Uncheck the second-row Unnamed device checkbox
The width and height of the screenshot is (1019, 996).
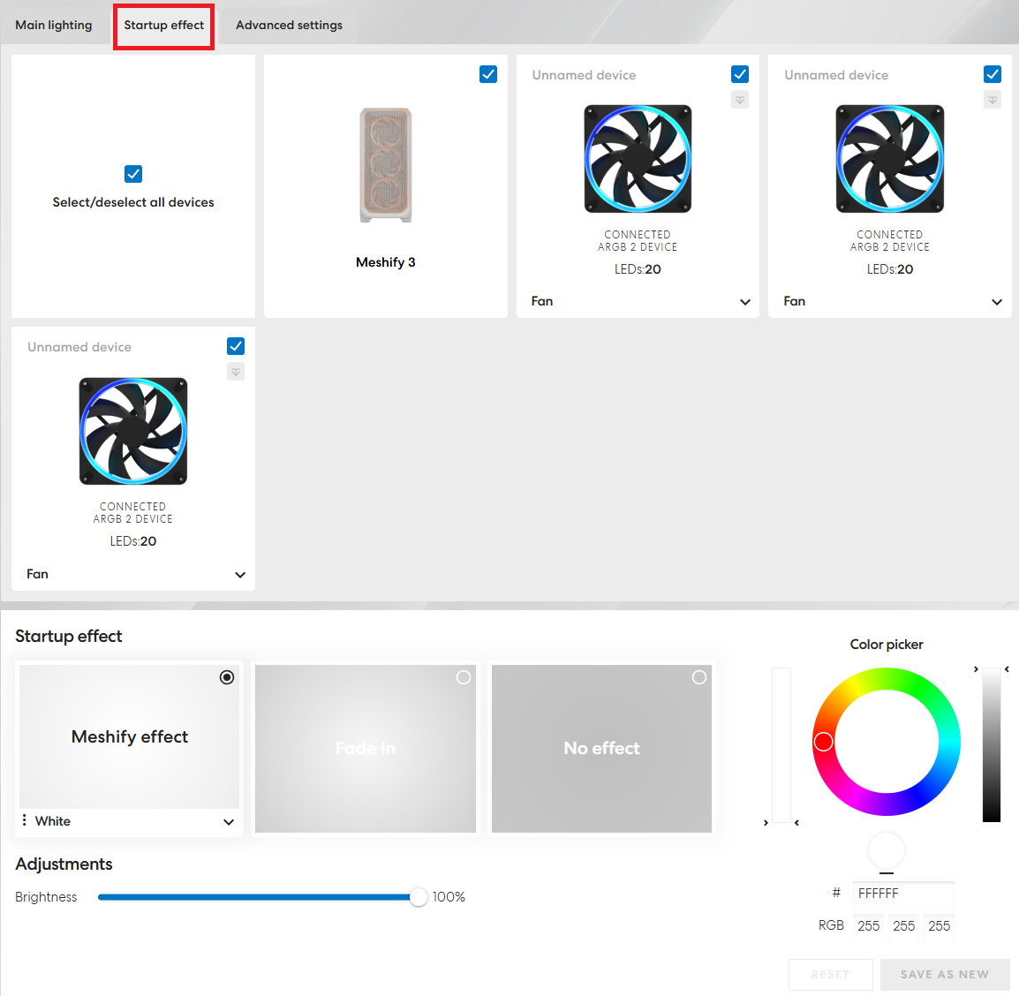point(236,346)
